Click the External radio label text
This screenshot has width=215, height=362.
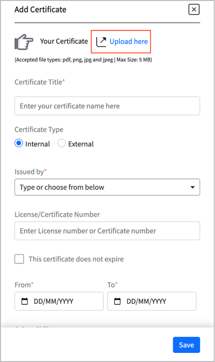pos(81,144)
